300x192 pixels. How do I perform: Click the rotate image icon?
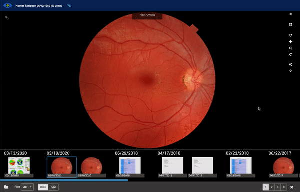pyautogui.click(x=290, y=55)
